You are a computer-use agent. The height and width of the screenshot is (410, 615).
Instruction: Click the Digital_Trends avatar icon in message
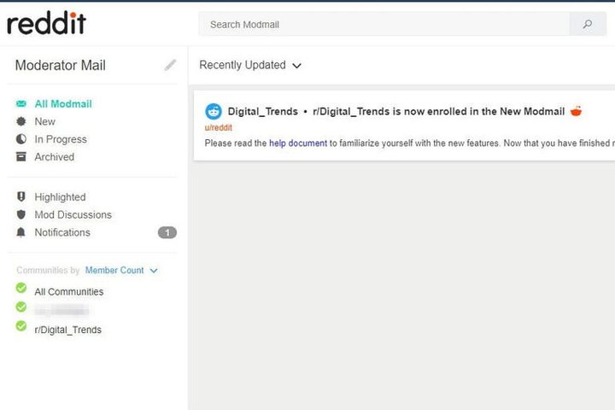[x=214, y=111]
